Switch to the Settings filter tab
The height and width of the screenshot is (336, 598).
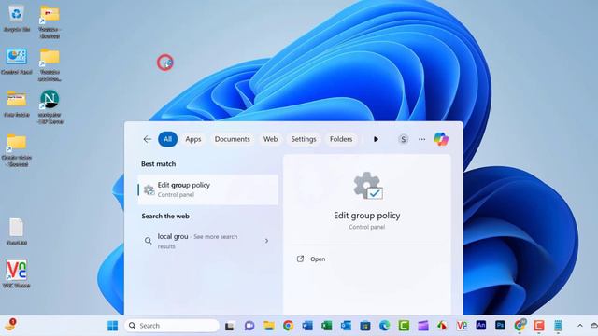(304, 139)
